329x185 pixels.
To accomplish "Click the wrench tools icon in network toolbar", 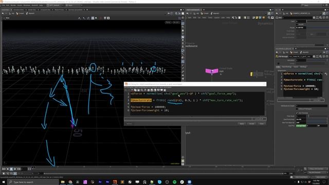I will (233, 18).
